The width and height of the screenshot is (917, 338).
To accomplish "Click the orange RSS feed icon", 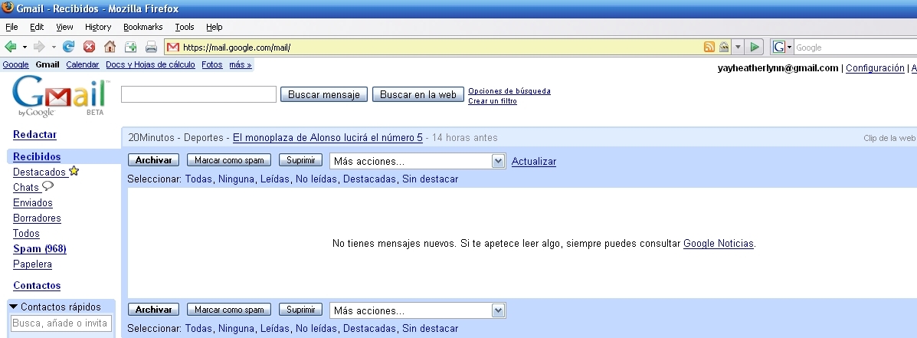I will (709, 48).
